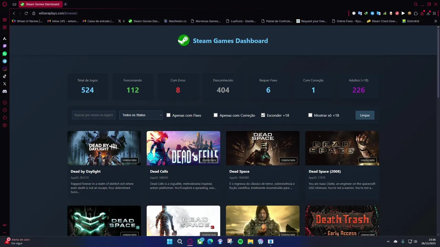
Task: Click the Shazam extension icon
Action: pyautogui.click(x=372, y=13)
